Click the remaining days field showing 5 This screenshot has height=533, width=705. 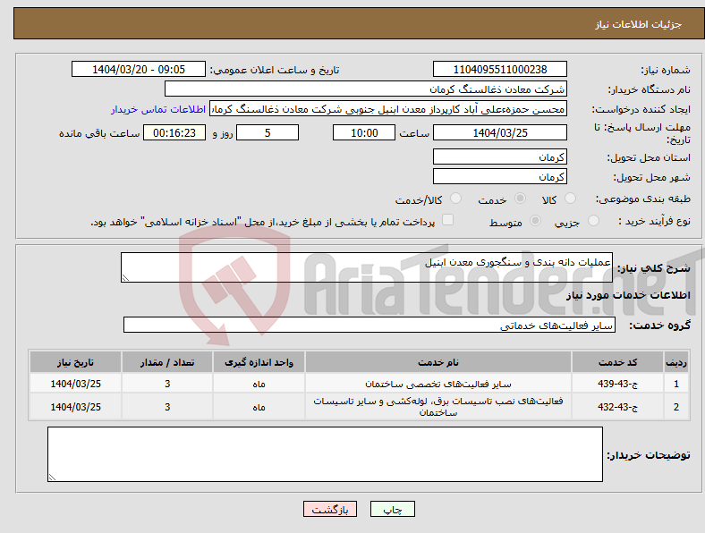point(268,132)
